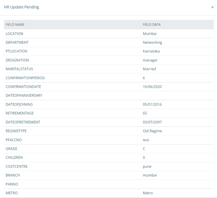Click the confirmation date 16/06/2020
The height and width of the screenshot is (198, 217).
coord(152,87)
